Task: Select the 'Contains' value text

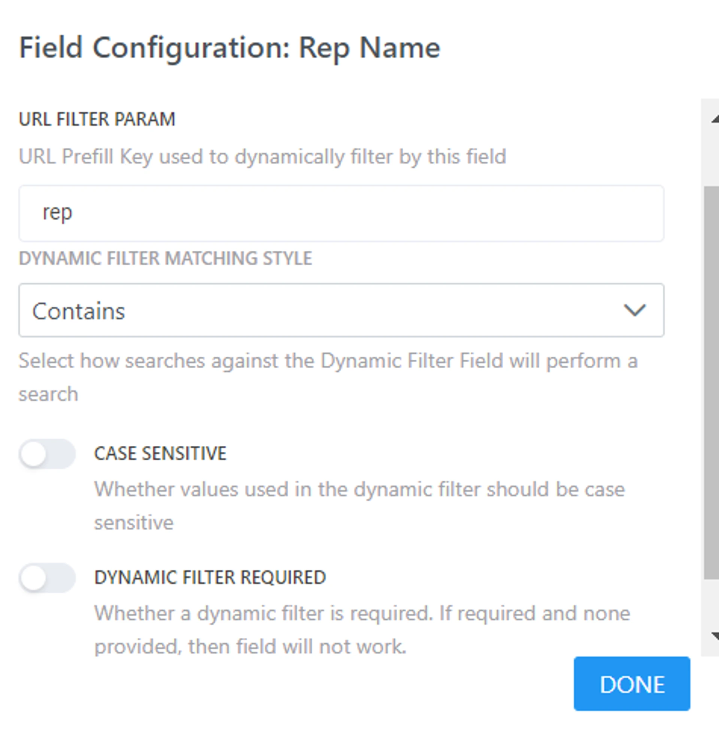Action: (x=79, y=311)
